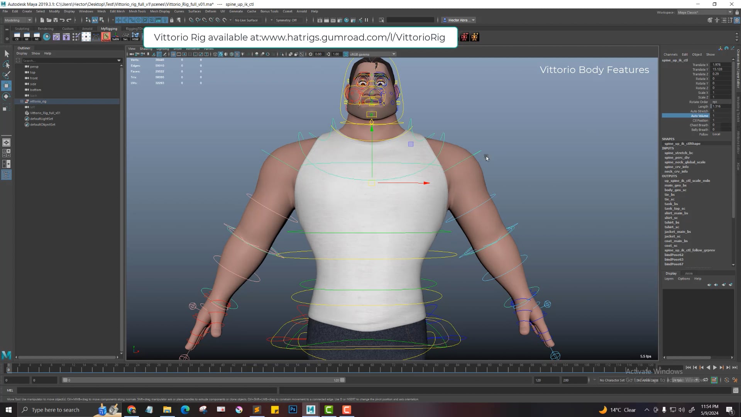Viewport: 741px width, 417px height.
Task: Switch to the Sculpting shelf tab
Action: pos(22,29)
